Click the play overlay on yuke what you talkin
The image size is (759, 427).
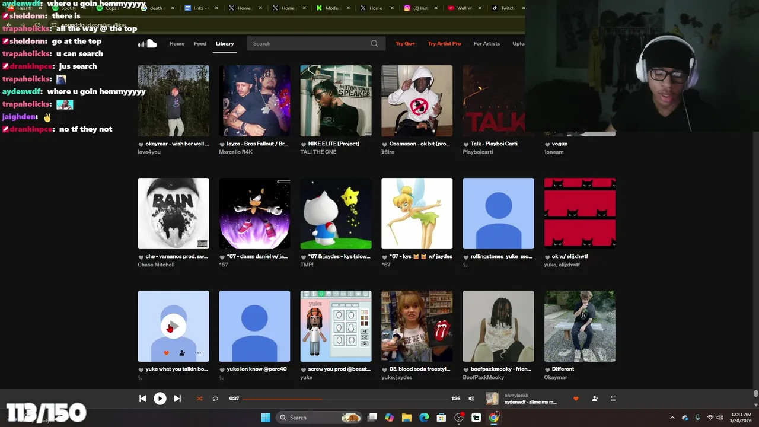coord(173,326)
